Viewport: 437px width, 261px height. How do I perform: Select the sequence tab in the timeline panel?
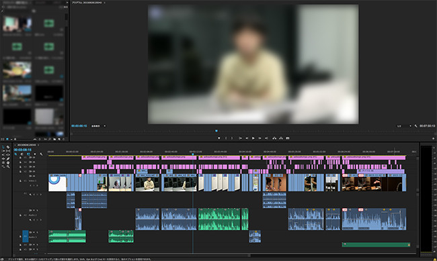tap(27, 145)
